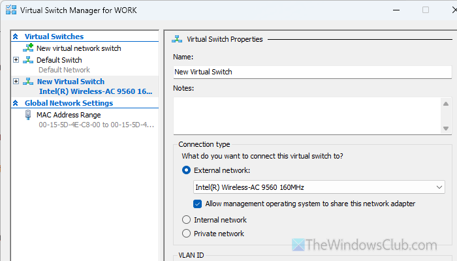
Task: Collapse the Virtual Switches section chevron
Action: (x=16, y=37)
